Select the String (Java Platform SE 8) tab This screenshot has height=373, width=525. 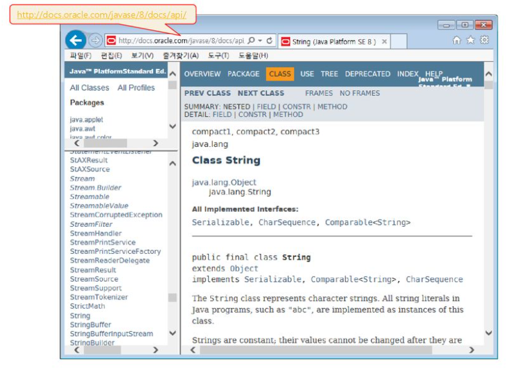(334, 41)
